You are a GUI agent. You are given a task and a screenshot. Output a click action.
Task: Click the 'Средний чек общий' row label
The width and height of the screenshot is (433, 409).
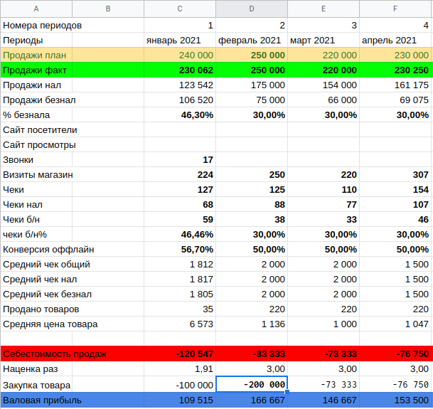pyautogui.click(x=46, y=264)
